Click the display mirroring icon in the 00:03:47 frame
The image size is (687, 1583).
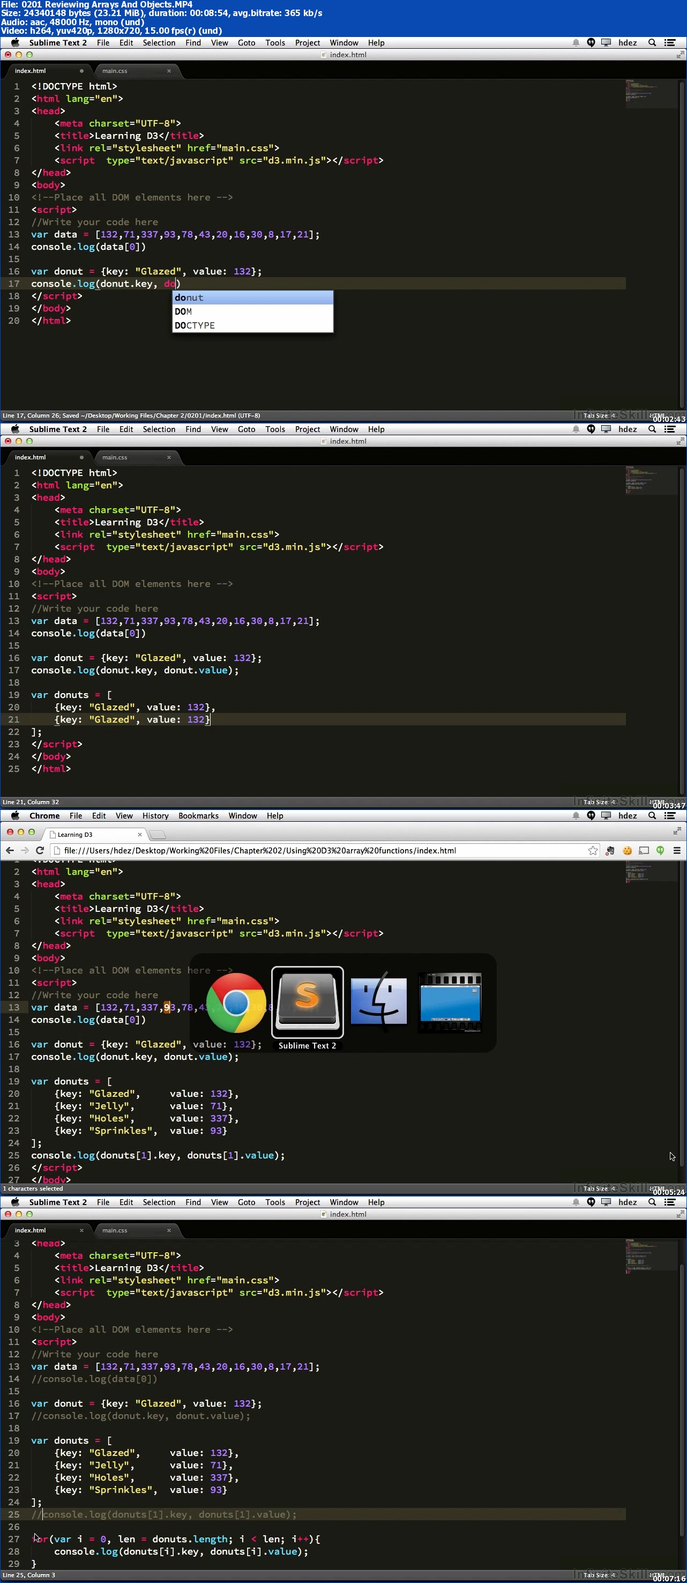pos(606,429)
